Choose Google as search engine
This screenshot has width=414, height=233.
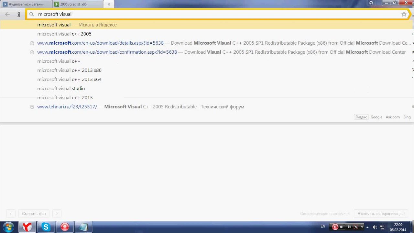(x=376, y=117)
